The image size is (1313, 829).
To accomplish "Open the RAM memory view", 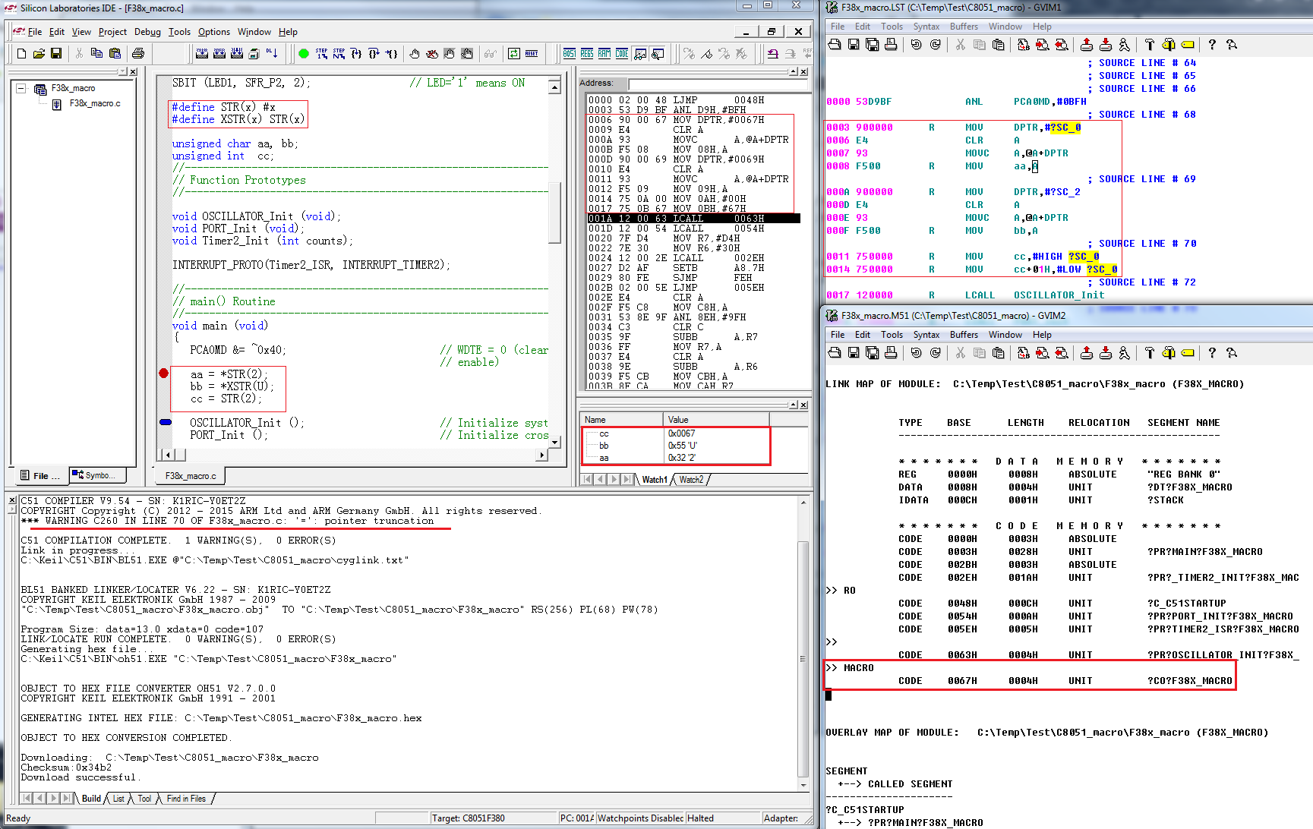I will 604,54.
